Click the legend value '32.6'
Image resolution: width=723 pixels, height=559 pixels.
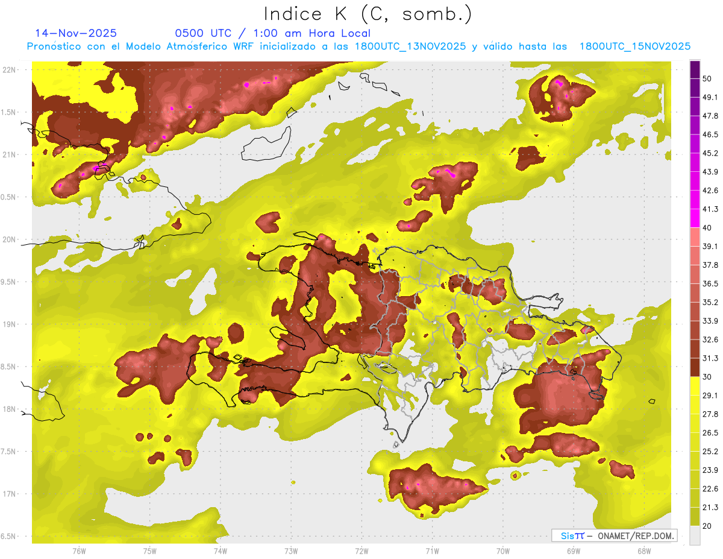710,340
